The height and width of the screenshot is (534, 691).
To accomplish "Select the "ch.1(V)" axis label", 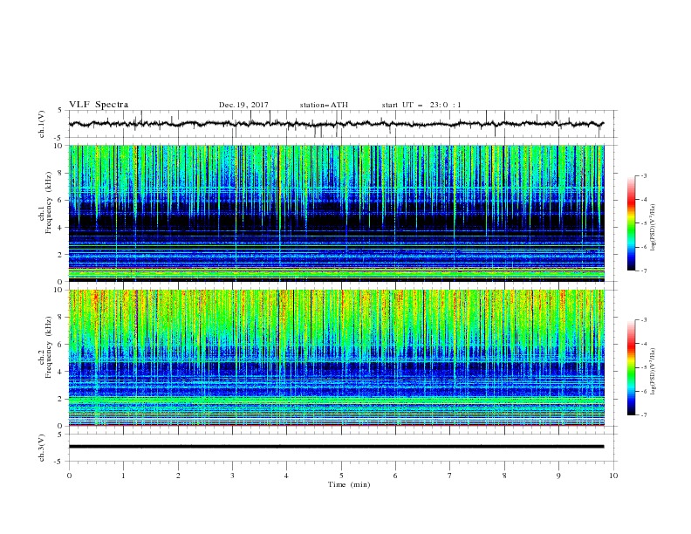I will [42, 124].
